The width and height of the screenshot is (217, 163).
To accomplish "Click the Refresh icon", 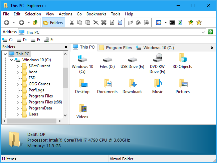I will coord(180,22).
